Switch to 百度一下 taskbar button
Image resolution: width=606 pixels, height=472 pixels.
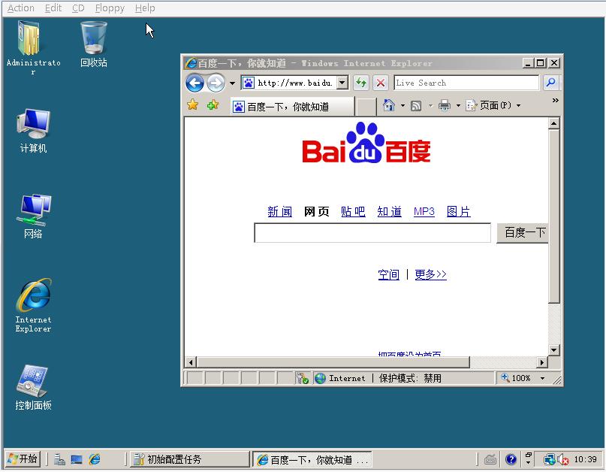(312, 460)
